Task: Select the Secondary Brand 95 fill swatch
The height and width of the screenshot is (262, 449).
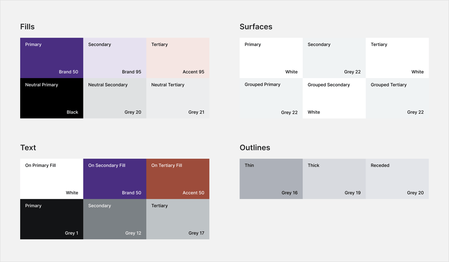Action: [114, 58]
